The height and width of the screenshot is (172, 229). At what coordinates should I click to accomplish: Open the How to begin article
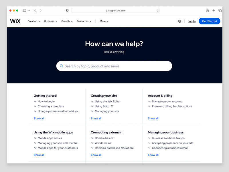[x=46, y=101]
